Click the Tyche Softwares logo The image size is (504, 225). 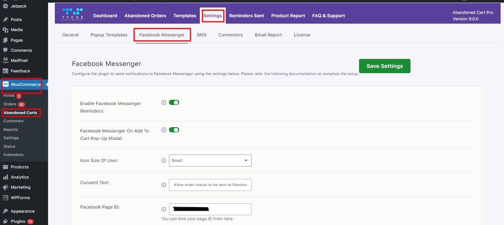73,14
